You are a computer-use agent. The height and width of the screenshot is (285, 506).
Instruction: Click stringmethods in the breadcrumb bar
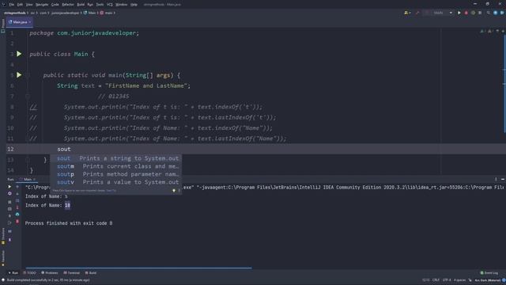point(15,13)
